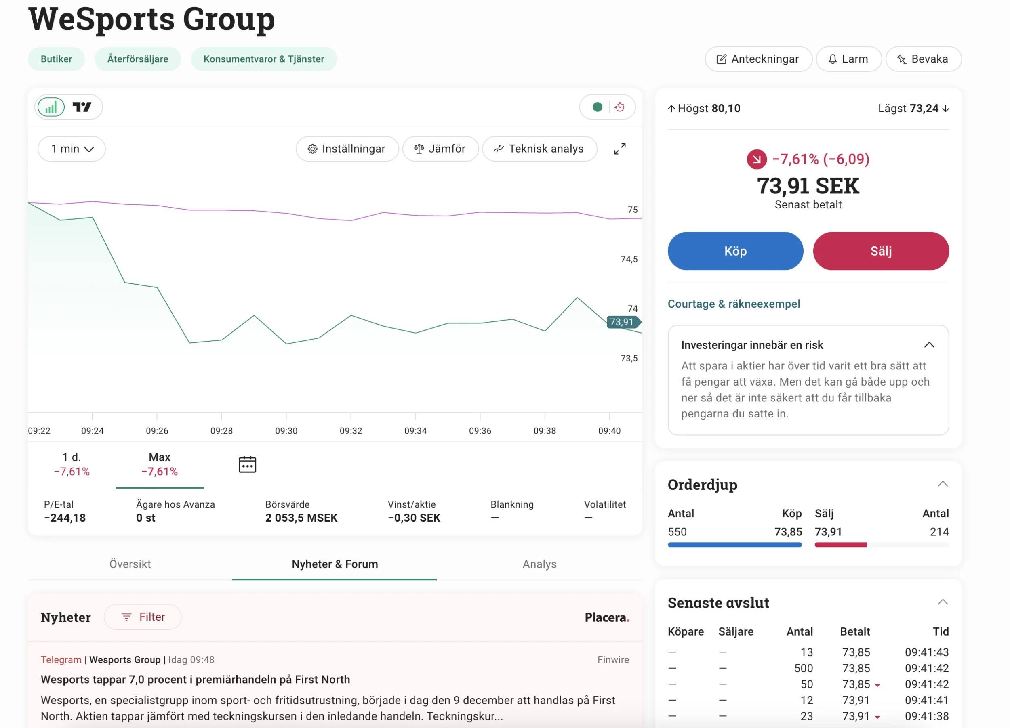Click the red sell-side depth bar
The image size is (1010, 728).
841,545
